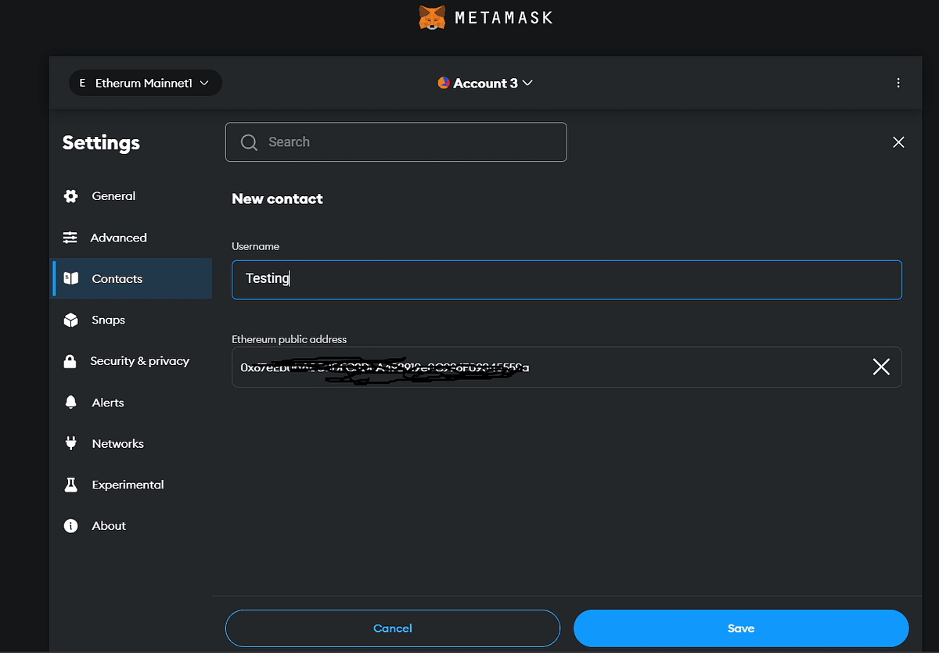This screenshot has height=655, width=939.
Task: Click the Alerts bell icon
Action: point(70,403)
